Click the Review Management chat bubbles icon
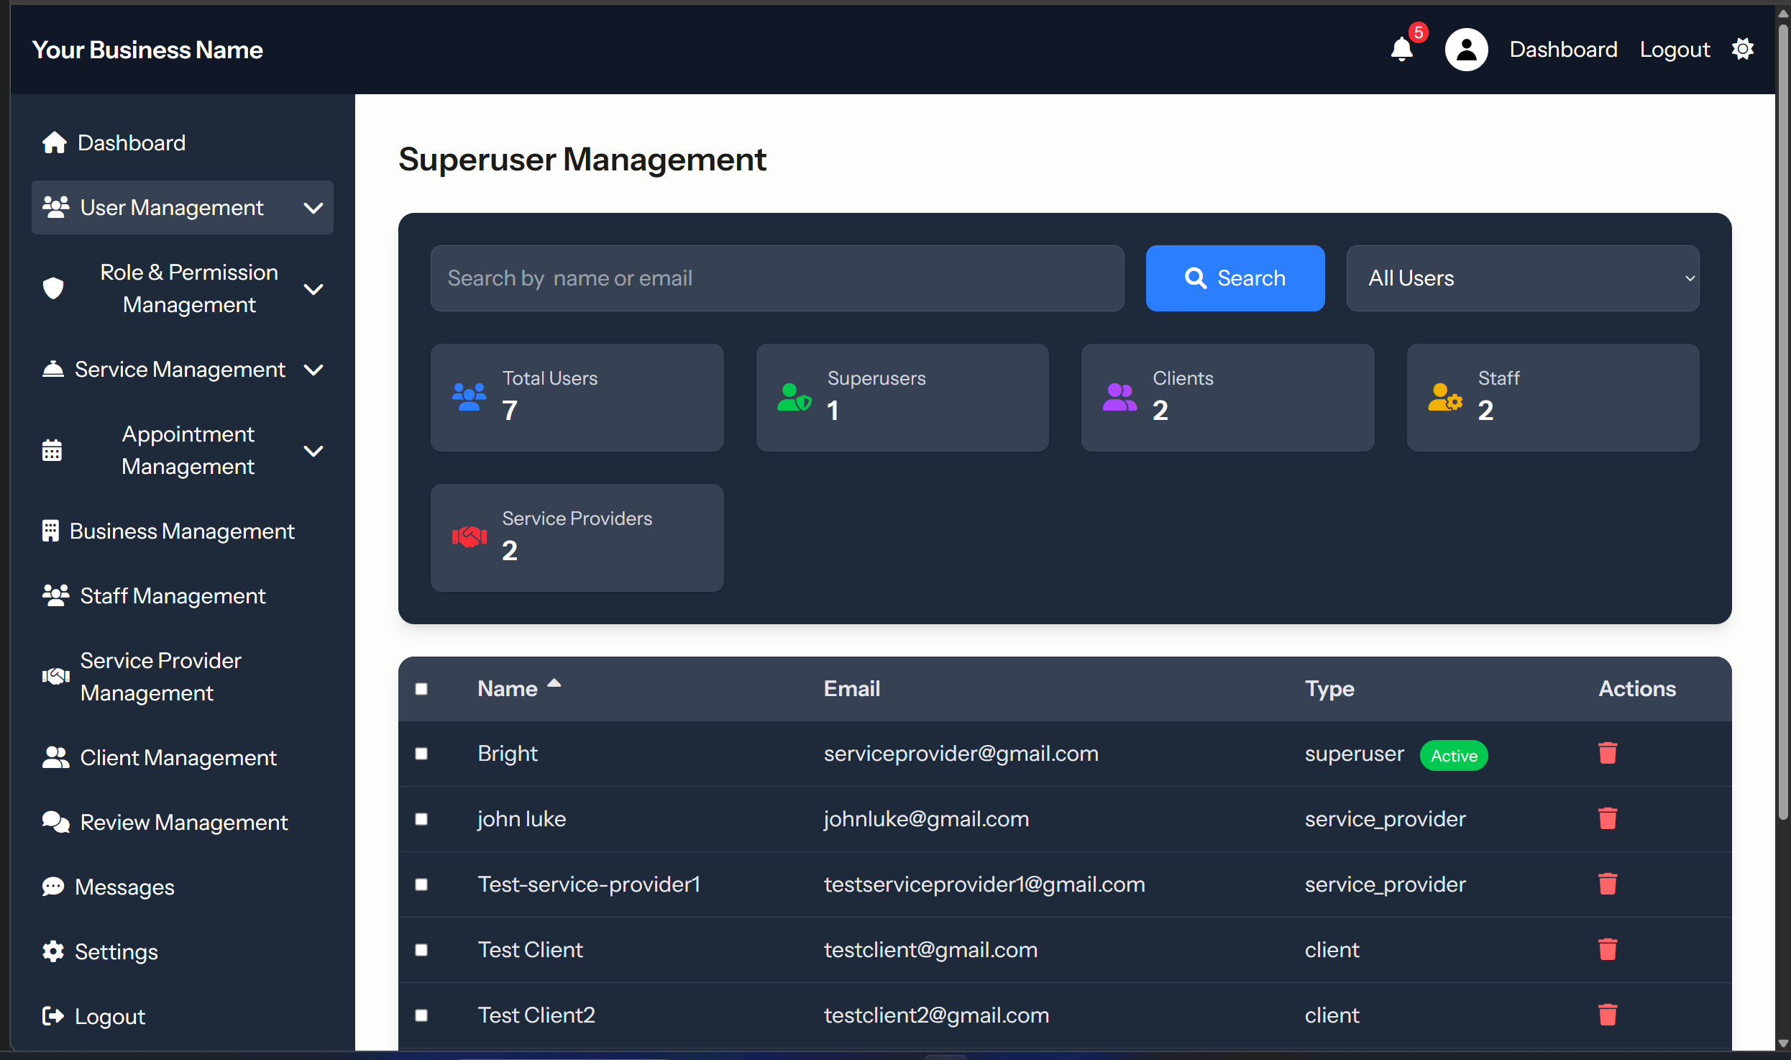The image size is (1791, 1060). coord(56,822)
